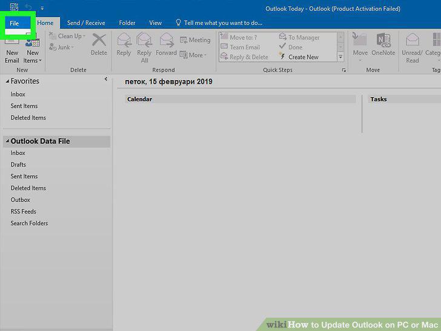
Task: Click the Send/Receive All Folders quick access icon
Action: click(x=14, y=7)
